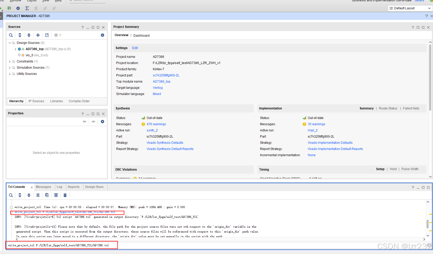Image resolution: width=433 pixels, height=254 pixels.
Task: Open help for Properties panel
Action: (83, 114)
